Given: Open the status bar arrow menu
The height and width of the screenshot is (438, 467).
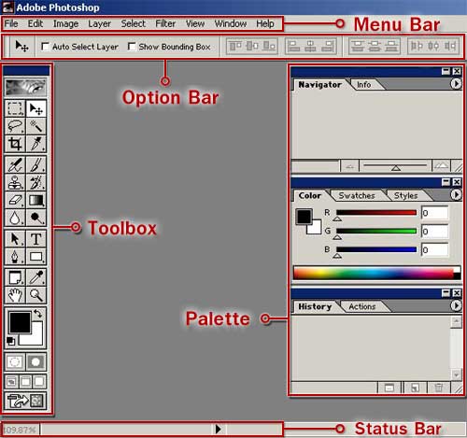Looking at the screenshot, I should tap(219, 429).
